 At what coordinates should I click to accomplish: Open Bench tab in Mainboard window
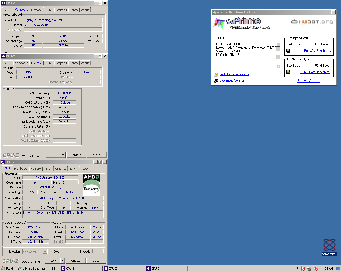tap(74, 10)
